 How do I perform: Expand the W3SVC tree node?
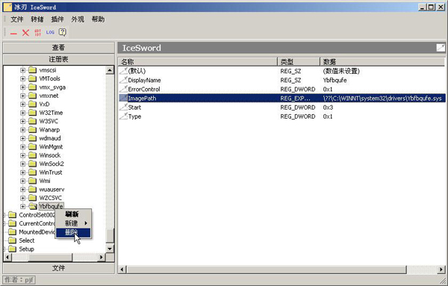(x=23, y=121)
